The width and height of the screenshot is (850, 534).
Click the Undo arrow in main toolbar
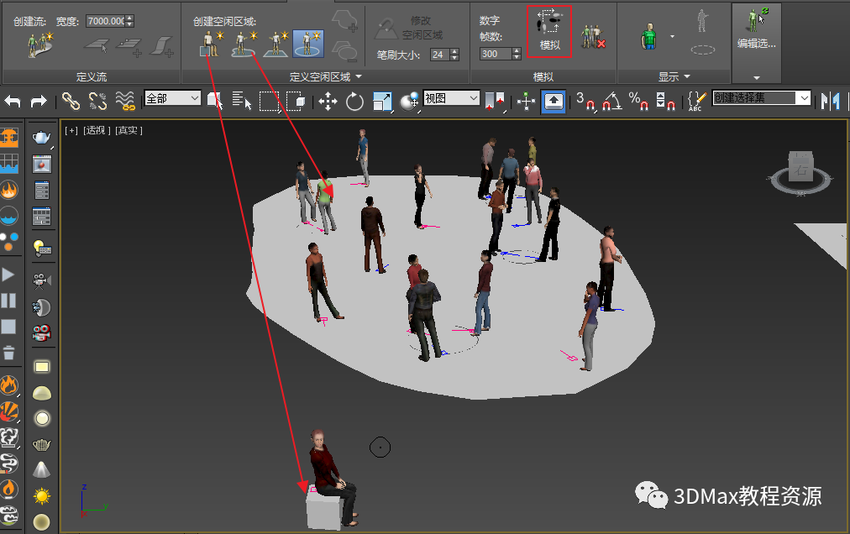coord(13,102)
